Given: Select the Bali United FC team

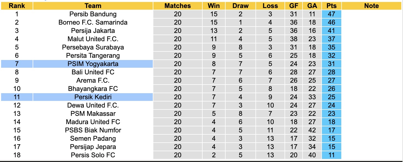Looking at the screenshot, I should [x=93, y=72].
